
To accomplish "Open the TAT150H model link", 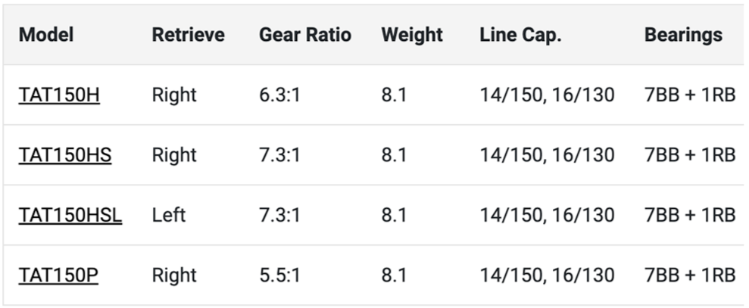I will point(59,95).
